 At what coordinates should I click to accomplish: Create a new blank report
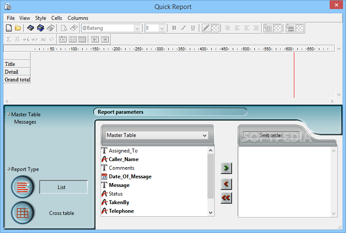coord(9,28)
